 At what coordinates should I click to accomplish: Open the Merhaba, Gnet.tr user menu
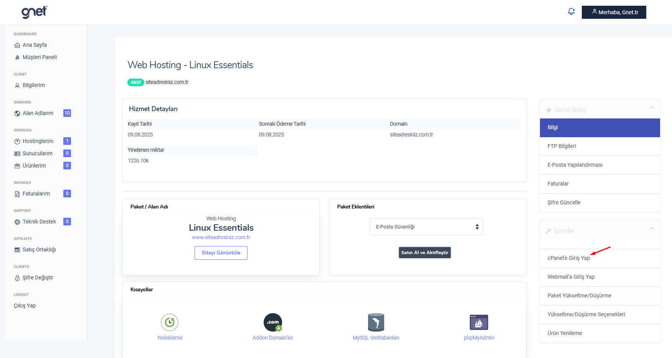(x=614, y=12)
